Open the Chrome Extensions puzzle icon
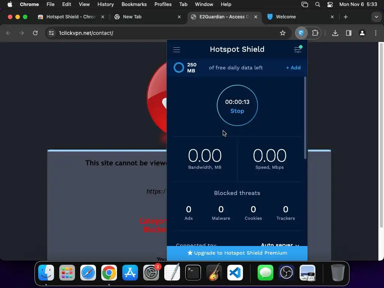The width and height of the screenshot is (384, 288). pyautogui.click(x=315, y=33)
